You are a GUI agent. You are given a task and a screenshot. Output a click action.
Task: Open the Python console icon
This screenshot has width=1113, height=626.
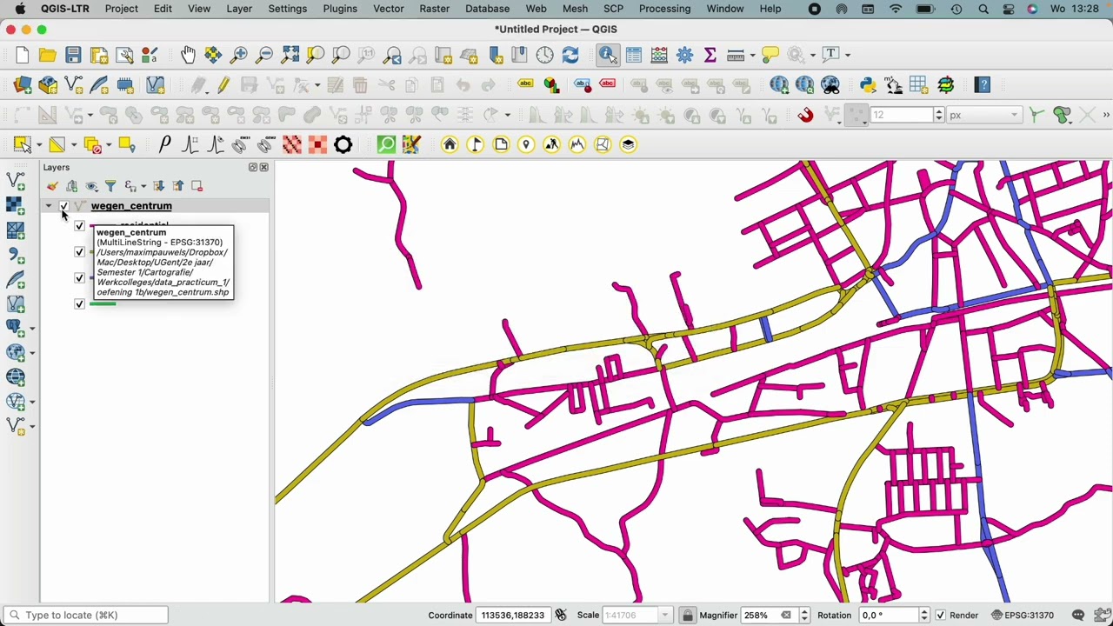[x=868, y=85]
